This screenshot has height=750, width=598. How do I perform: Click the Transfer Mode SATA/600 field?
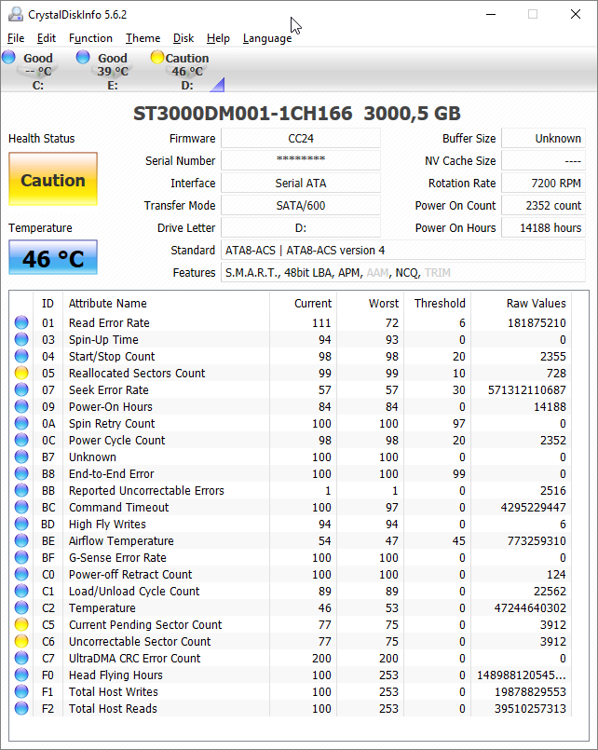point(301,206)
